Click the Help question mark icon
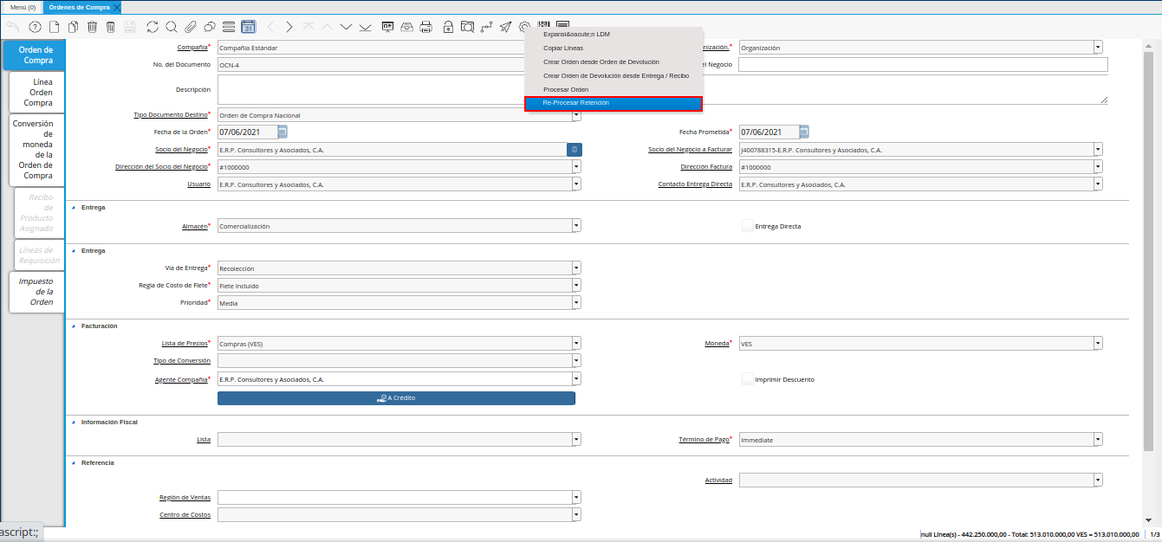 point(36,27)
